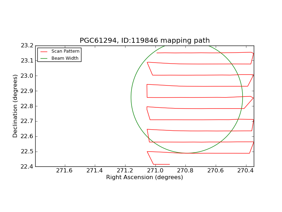Viewport: 282px width, 212px height.
Task: Click the 271.2 x-axis tick label
Action: tap(125, 171)
